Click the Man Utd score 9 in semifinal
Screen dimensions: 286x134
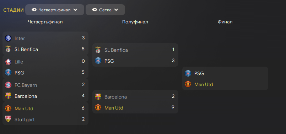173,107
